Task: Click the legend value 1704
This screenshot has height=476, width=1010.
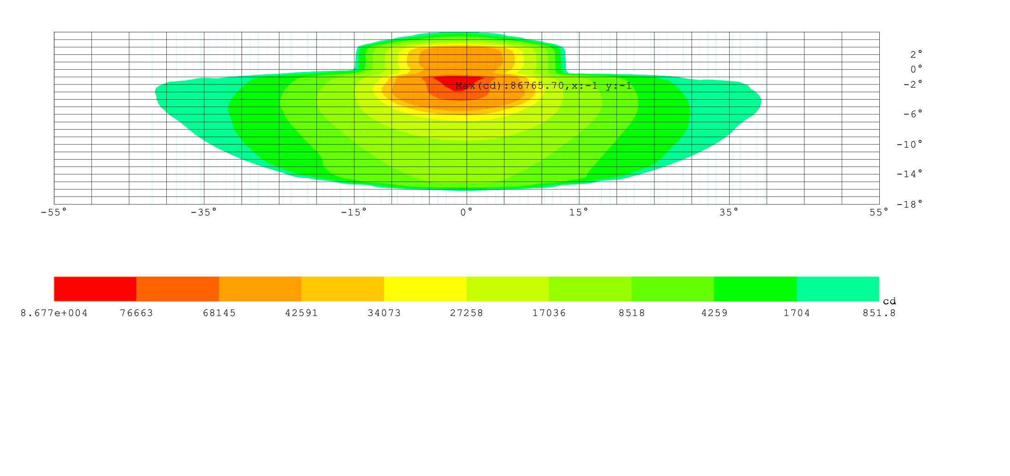Action: (797, 313)
